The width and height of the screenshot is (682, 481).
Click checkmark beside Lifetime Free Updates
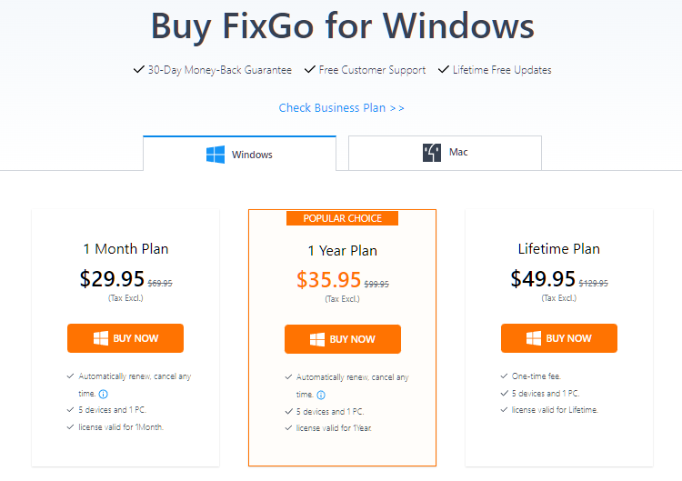[x=443, y=69]
